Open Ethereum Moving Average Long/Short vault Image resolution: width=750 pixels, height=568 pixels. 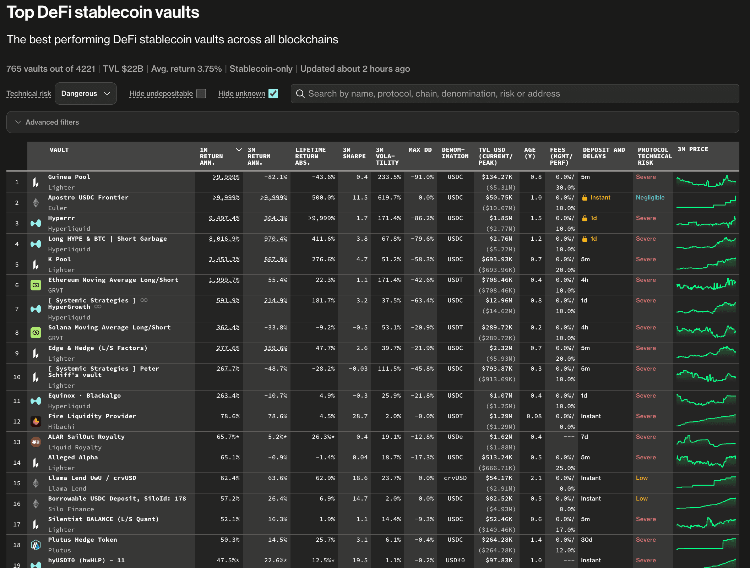click(x=113, y=280)
